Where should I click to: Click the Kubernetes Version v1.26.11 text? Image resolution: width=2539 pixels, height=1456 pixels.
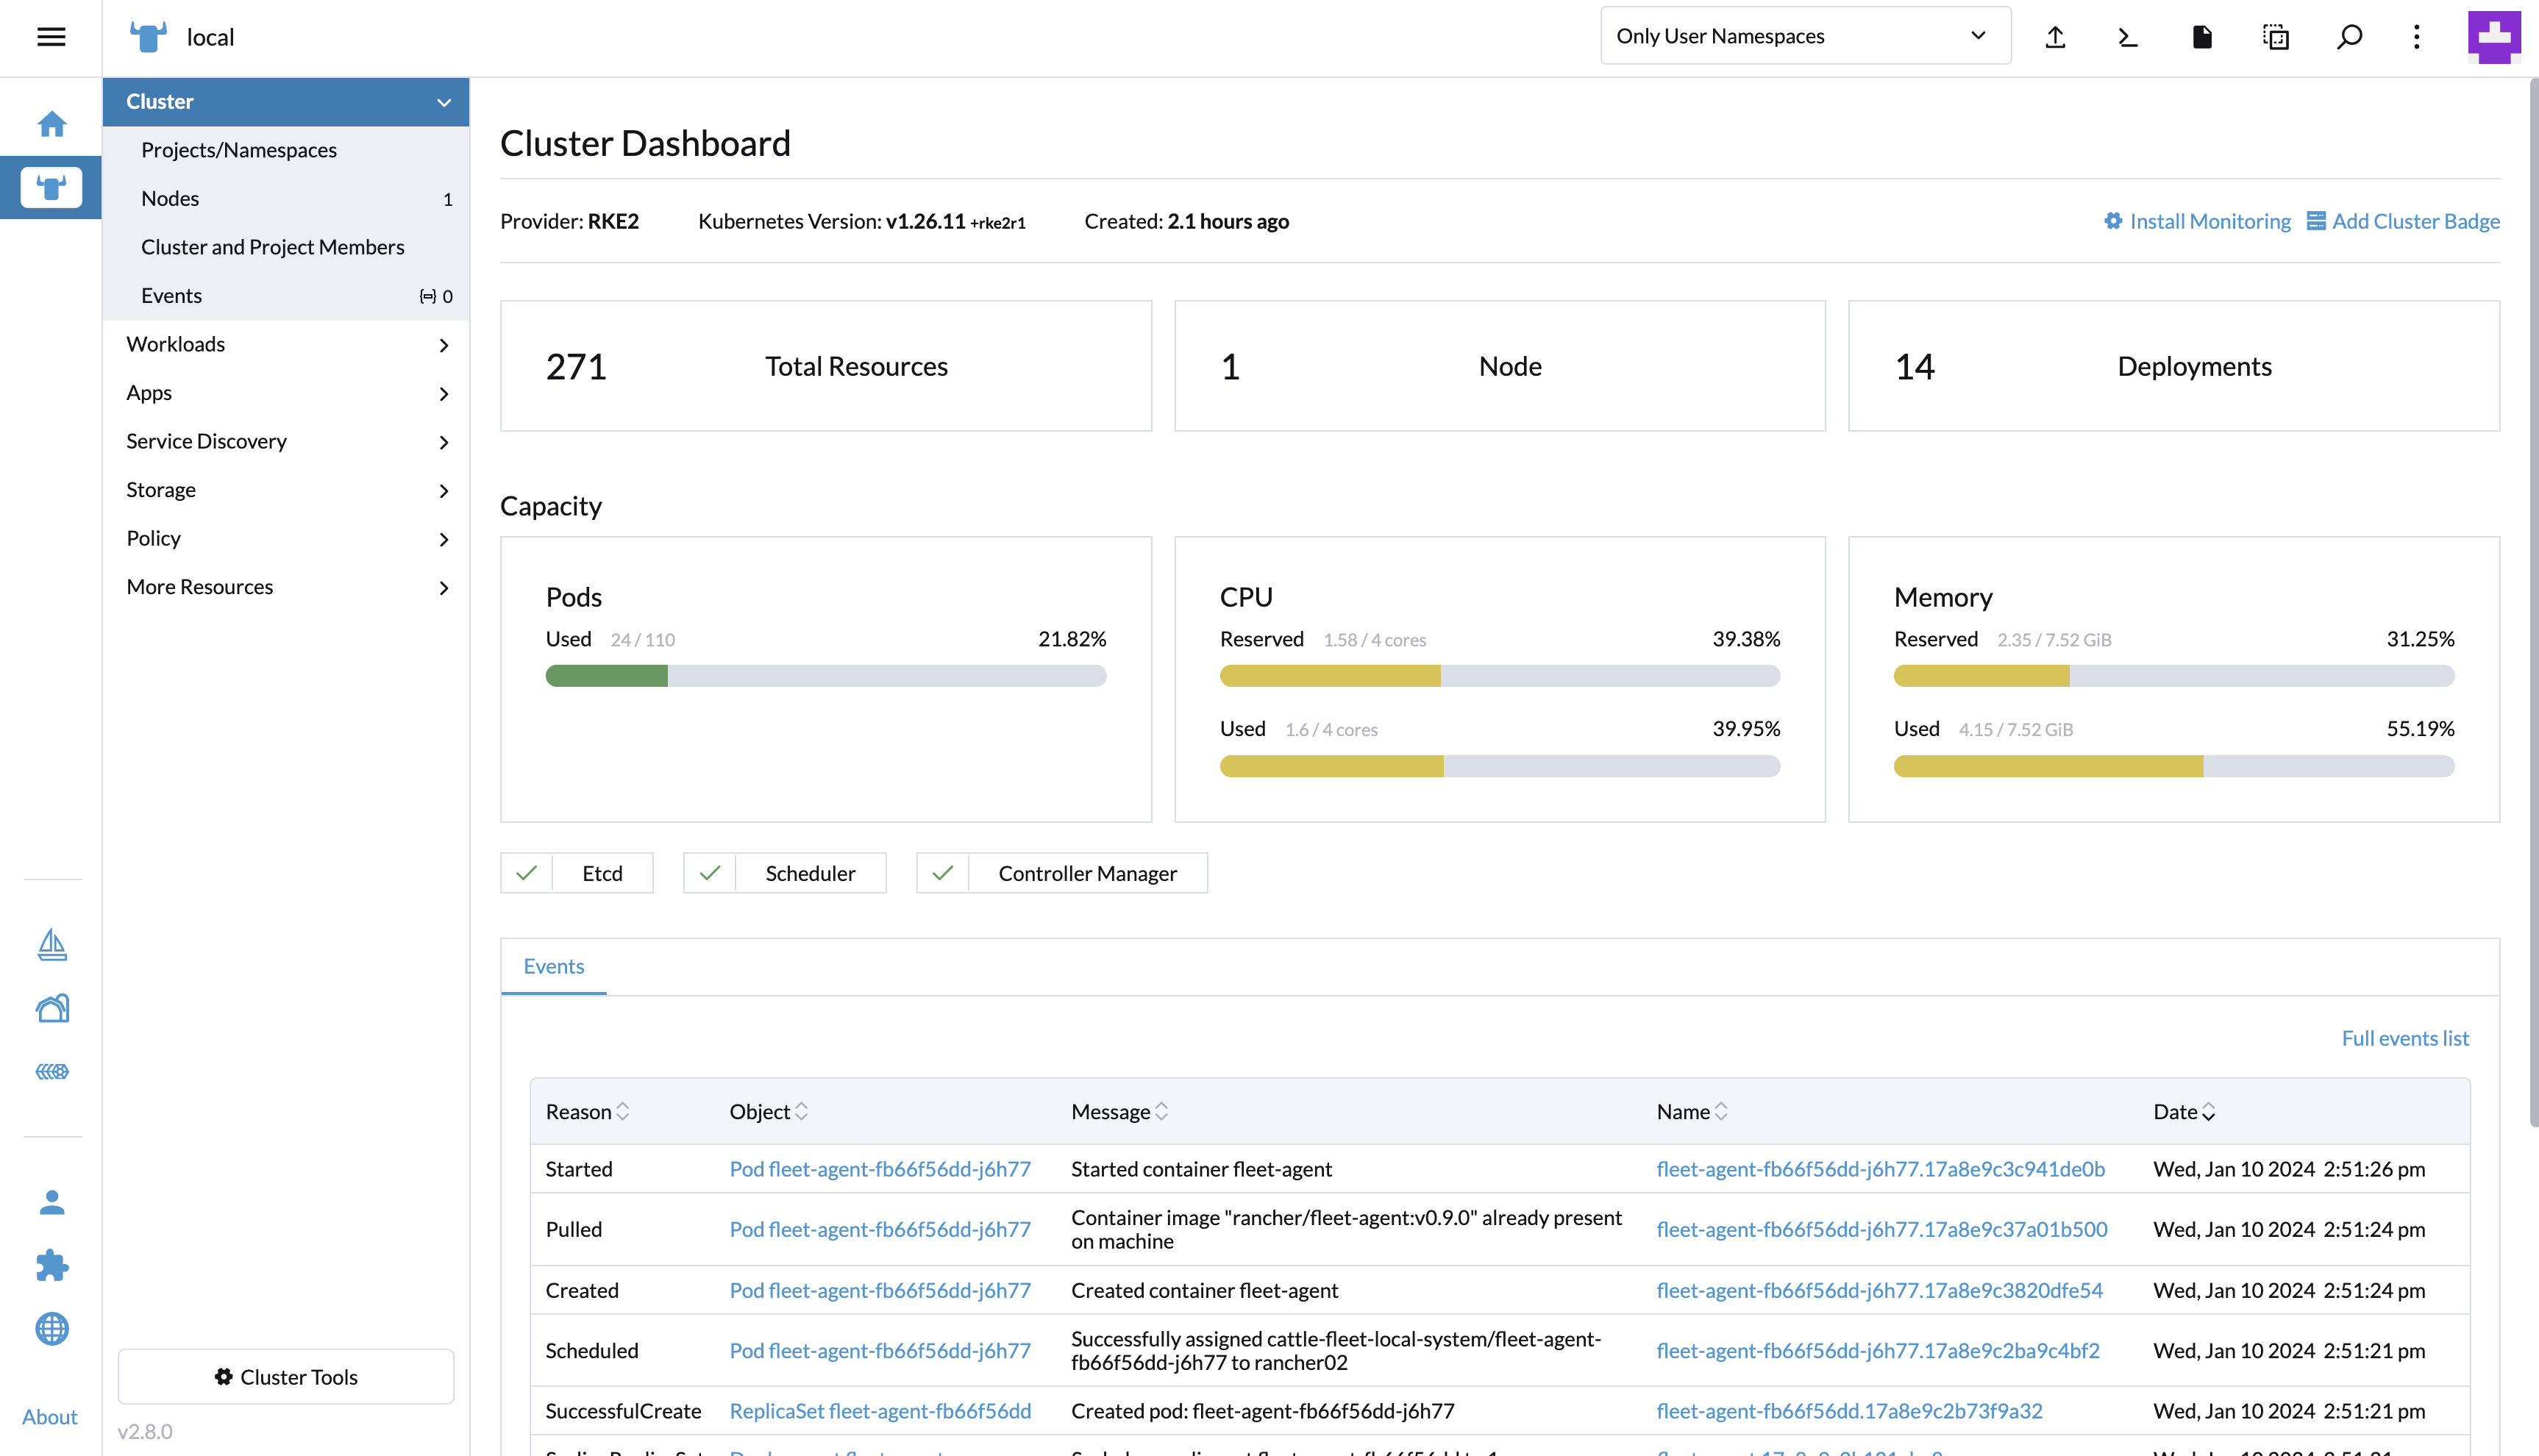point(862,221)
